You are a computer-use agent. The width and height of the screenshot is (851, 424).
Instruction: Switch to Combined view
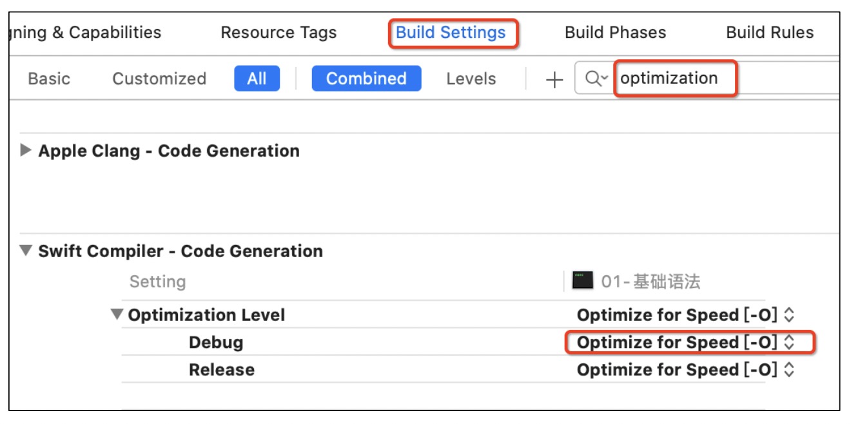point(366,79)
